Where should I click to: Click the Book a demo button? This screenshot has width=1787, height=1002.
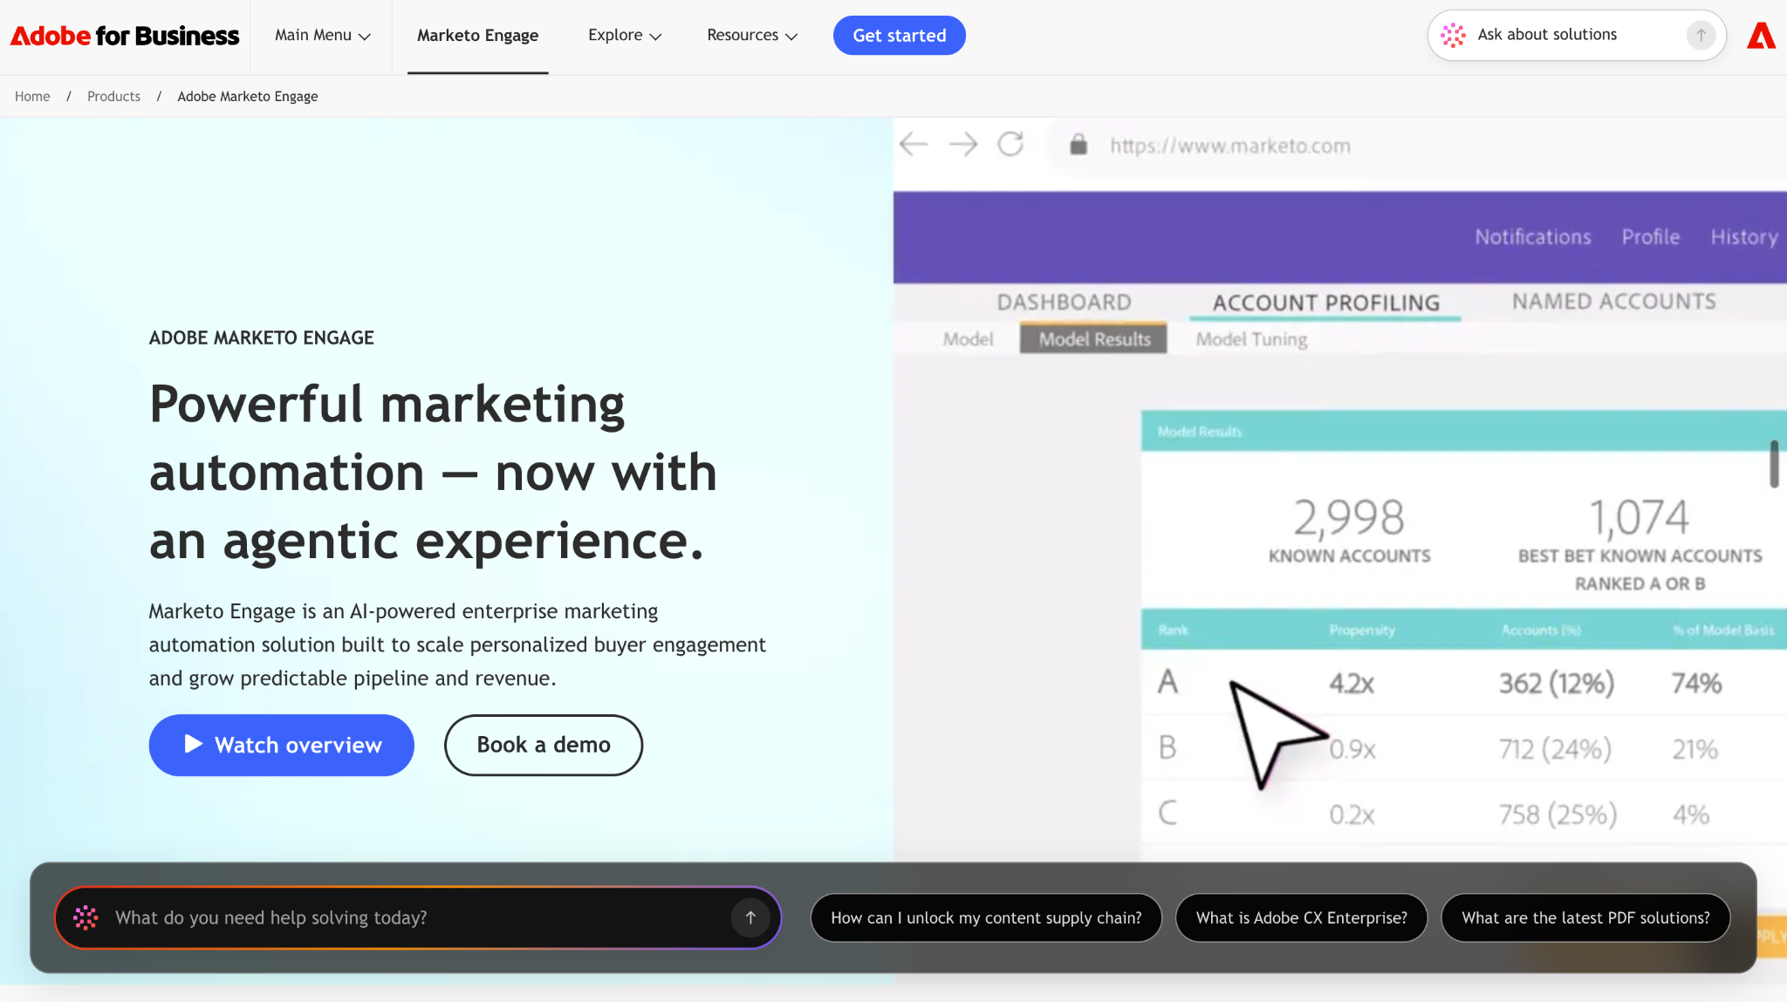(544, 745)
